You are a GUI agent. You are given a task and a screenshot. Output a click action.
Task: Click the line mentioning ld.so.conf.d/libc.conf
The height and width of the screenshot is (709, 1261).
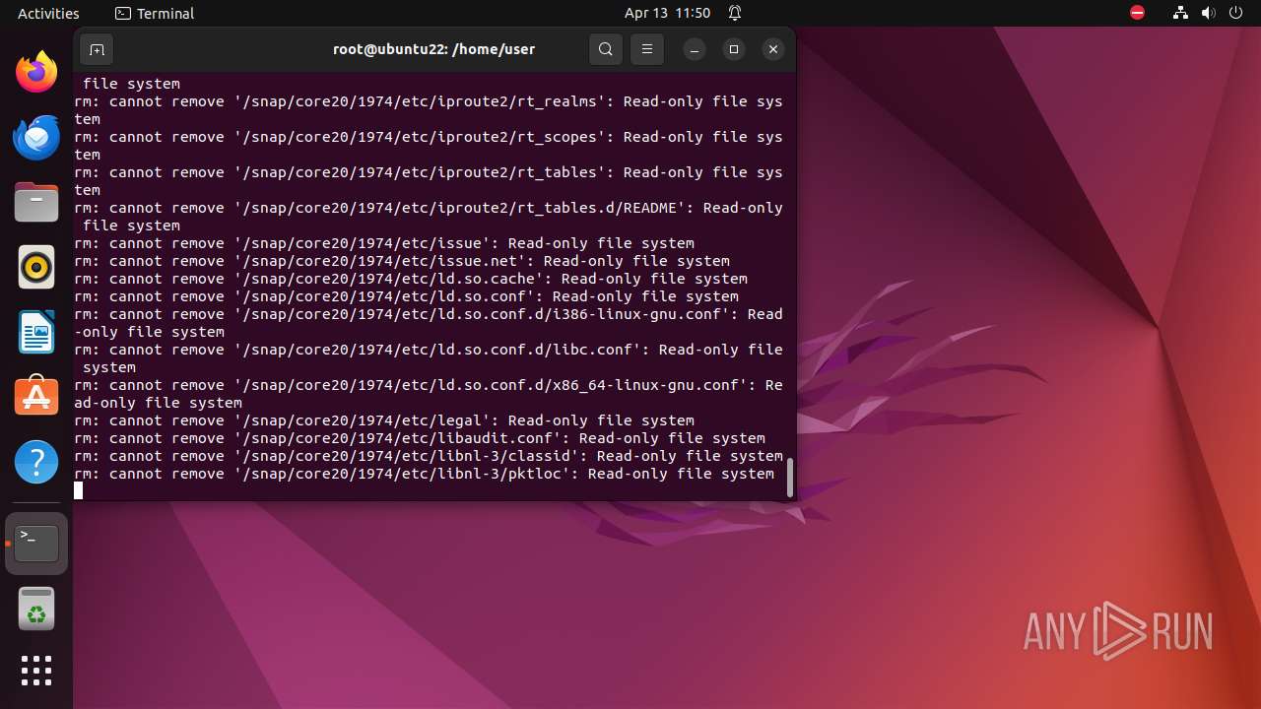click(x=429, y=358)
